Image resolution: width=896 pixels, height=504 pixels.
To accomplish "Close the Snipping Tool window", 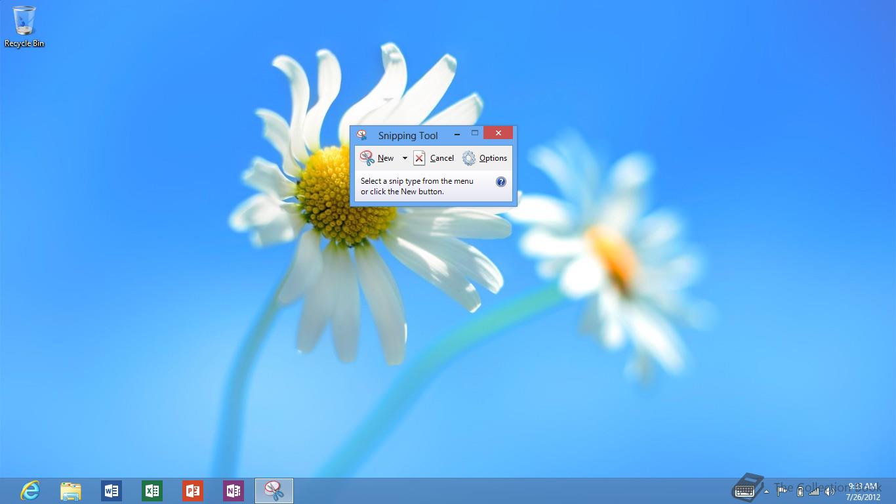I will tap(499, 133).
